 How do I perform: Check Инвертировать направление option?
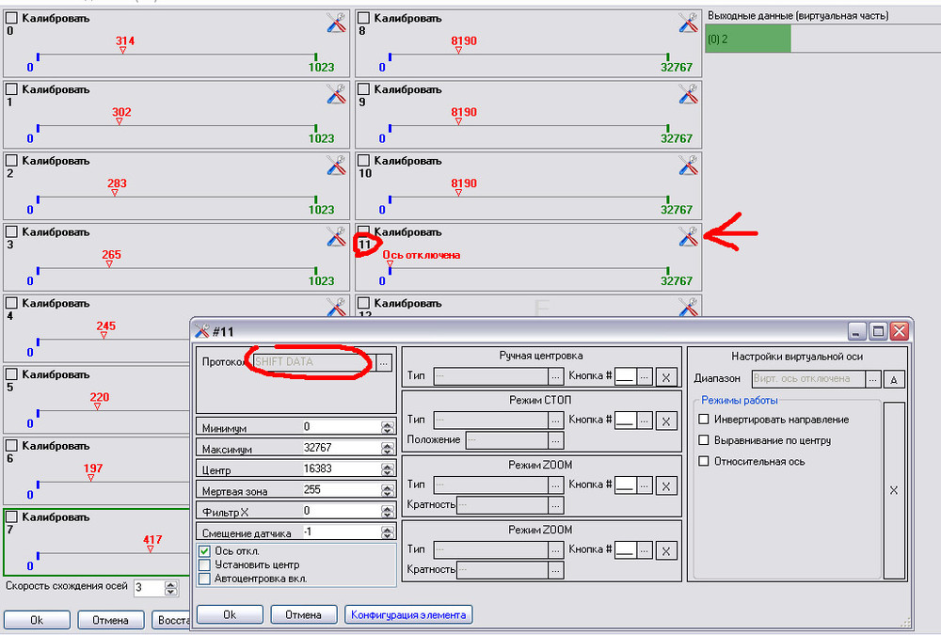[704, 420]
